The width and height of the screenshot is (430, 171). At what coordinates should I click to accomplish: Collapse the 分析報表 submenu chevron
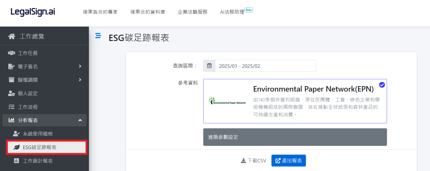[80, 120]
